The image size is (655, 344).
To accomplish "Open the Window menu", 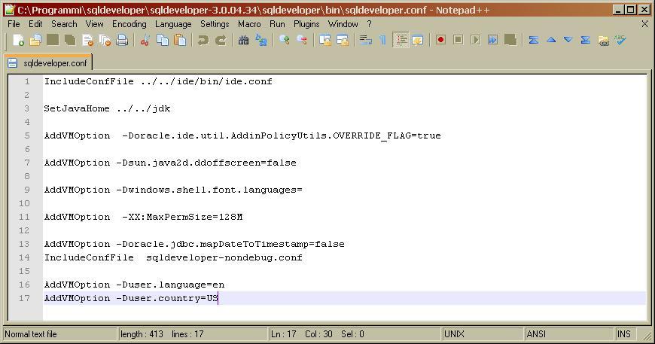I will [x=343, y=24].
